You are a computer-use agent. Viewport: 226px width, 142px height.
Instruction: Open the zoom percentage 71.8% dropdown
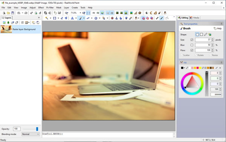(x=80, y=13)
